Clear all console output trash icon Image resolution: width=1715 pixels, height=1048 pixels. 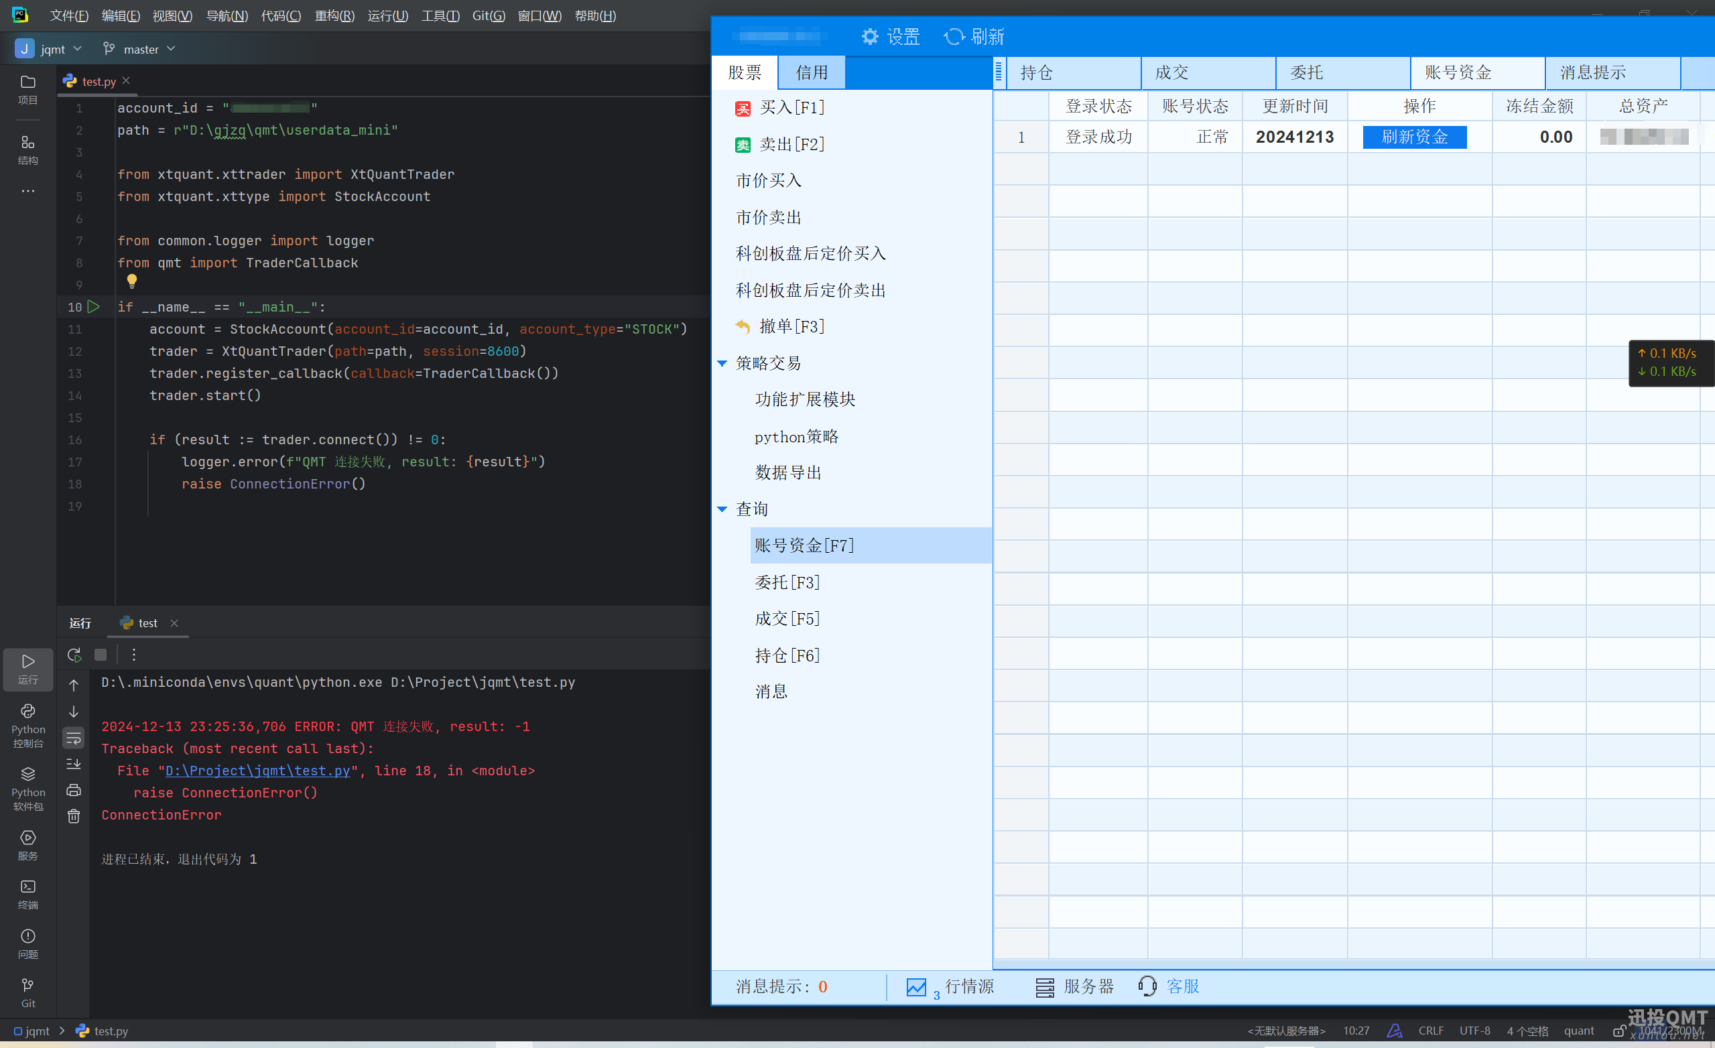point(74,815)
